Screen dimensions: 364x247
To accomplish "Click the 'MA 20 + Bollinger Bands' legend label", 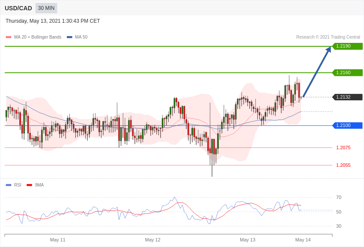I will [x=38, y=37].
